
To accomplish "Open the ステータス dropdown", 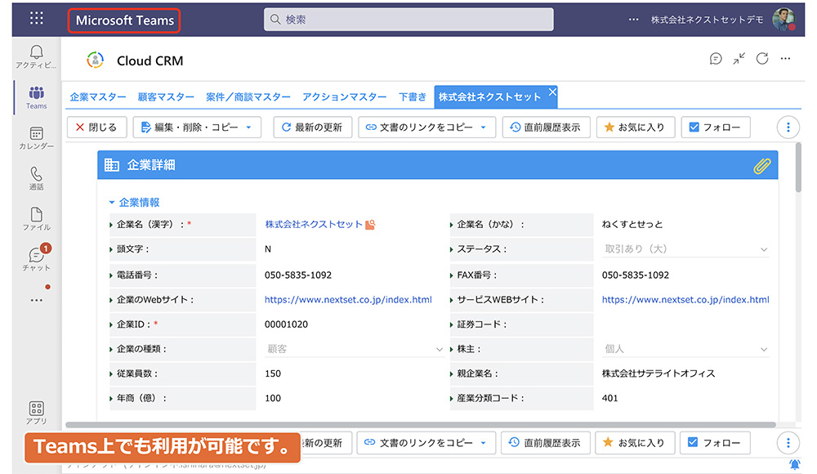I will point(685,249).
